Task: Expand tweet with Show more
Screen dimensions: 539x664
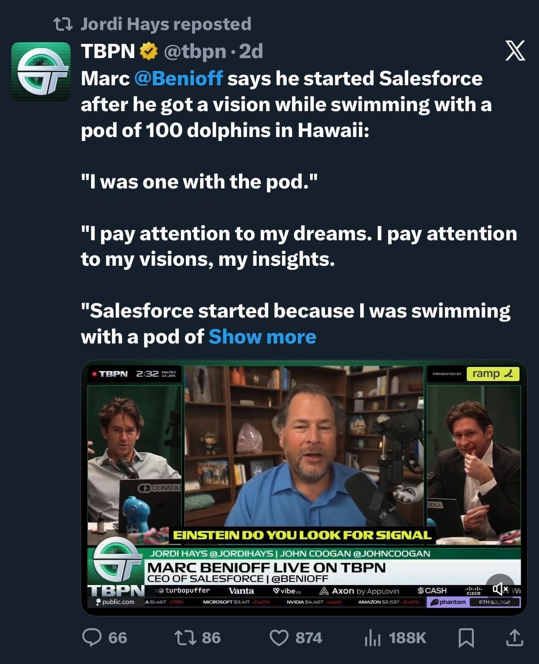Action: click(262, 337)
